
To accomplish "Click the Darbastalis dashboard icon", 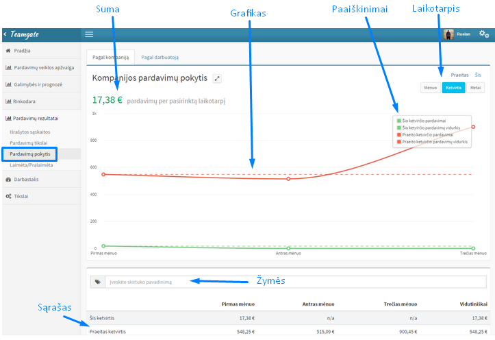I will coord(8,180).
